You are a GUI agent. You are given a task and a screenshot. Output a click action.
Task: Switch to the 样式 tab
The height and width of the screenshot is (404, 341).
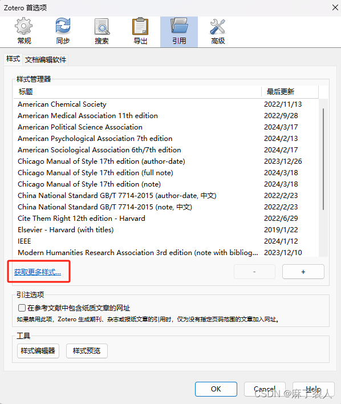point(13,59)
